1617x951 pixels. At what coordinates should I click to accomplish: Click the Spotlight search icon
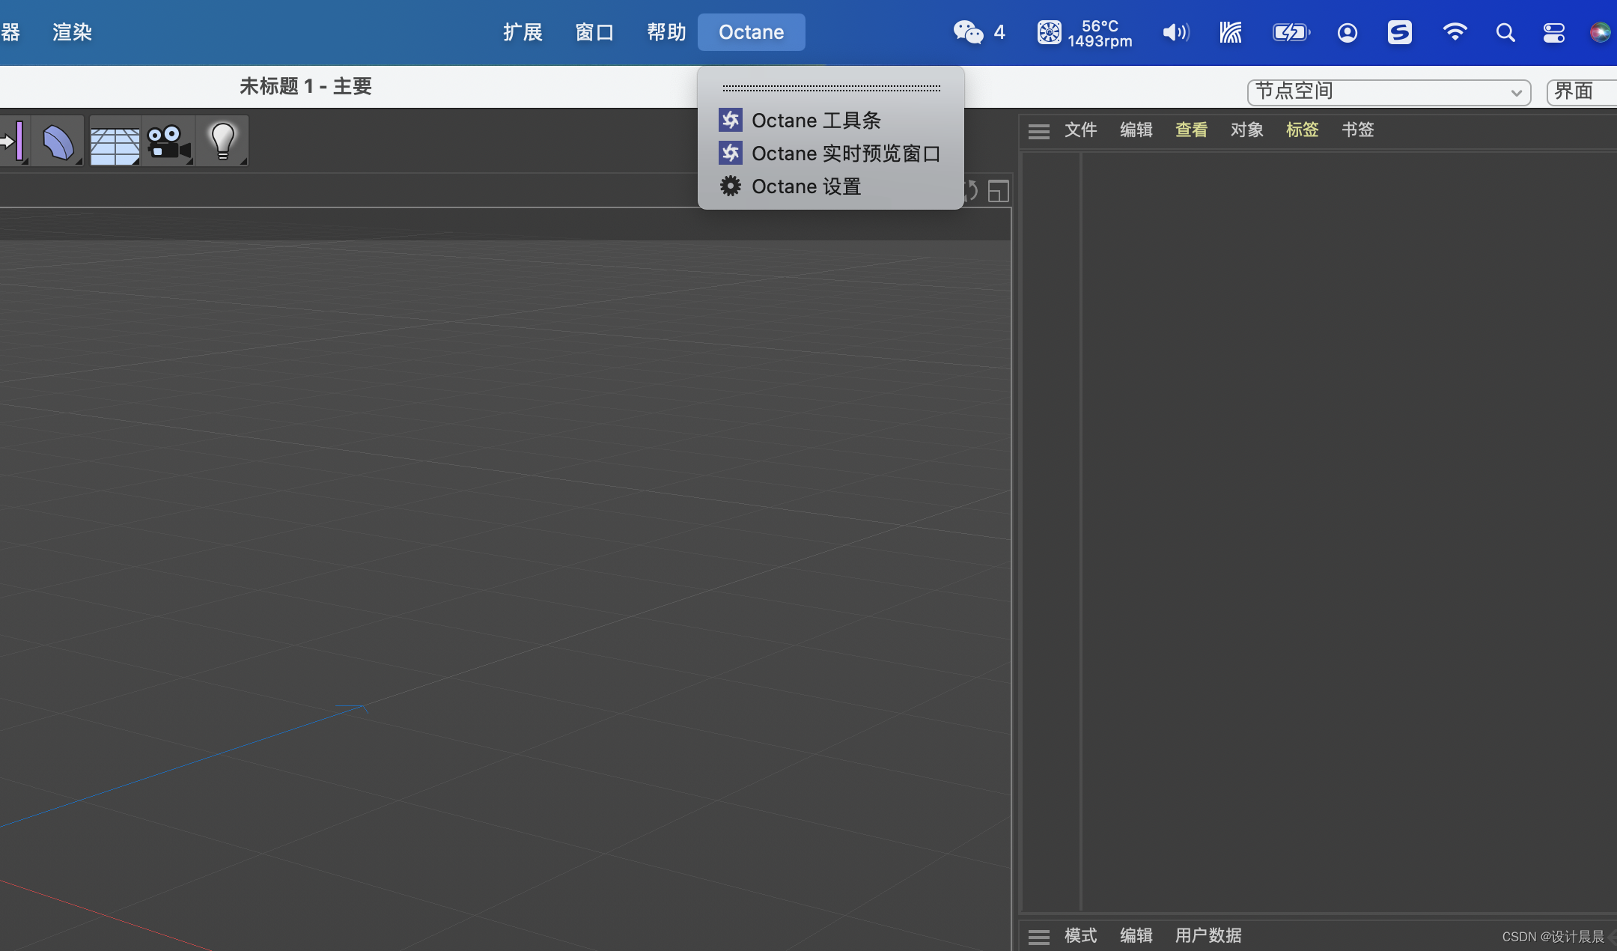click(1505, 32)
